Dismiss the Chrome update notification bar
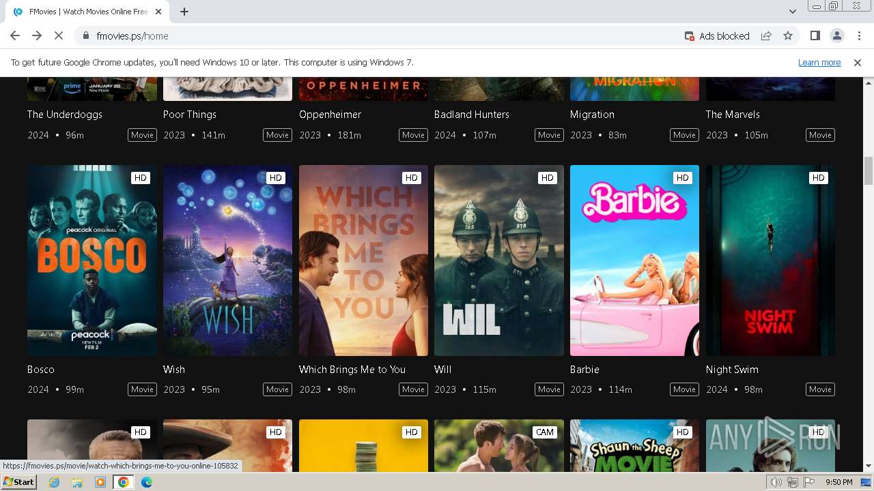This screenshot has height=491, width=874. [x=858, y=63]
